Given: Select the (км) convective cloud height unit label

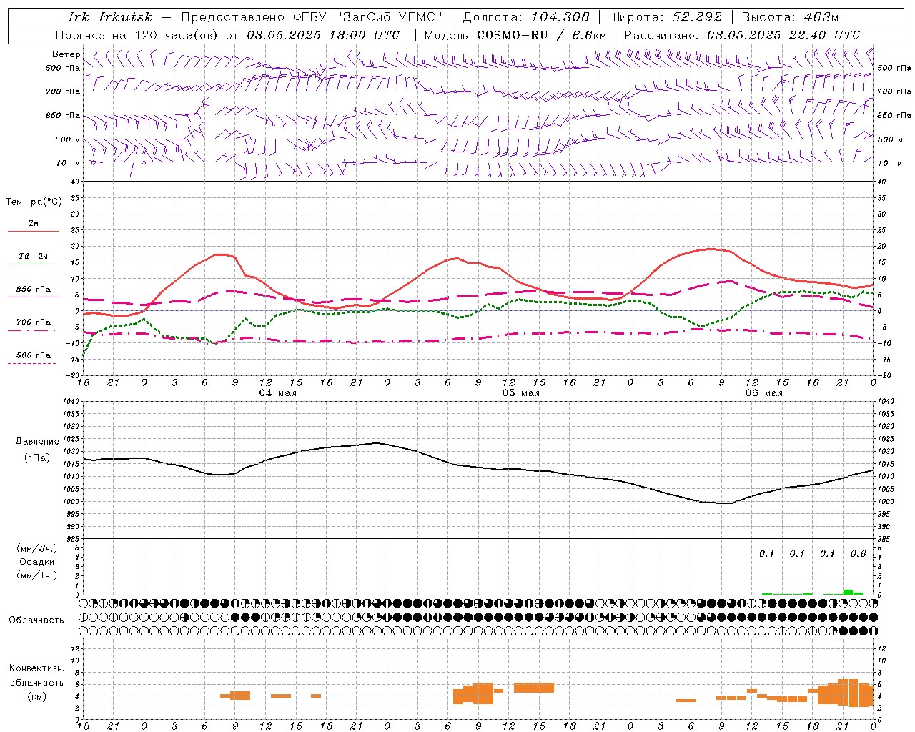Looking at the screenshot, I should point(37,696).
